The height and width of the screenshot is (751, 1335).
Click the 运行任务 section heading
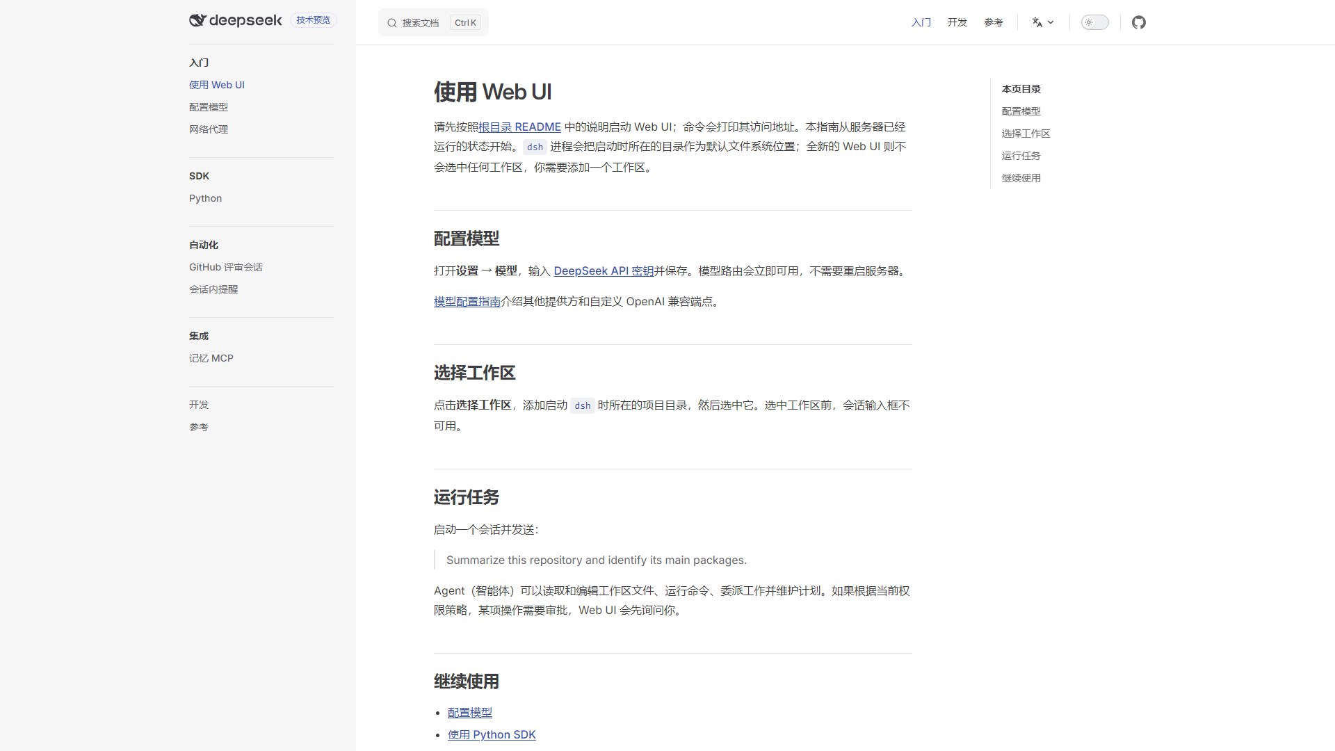point(467,497)
